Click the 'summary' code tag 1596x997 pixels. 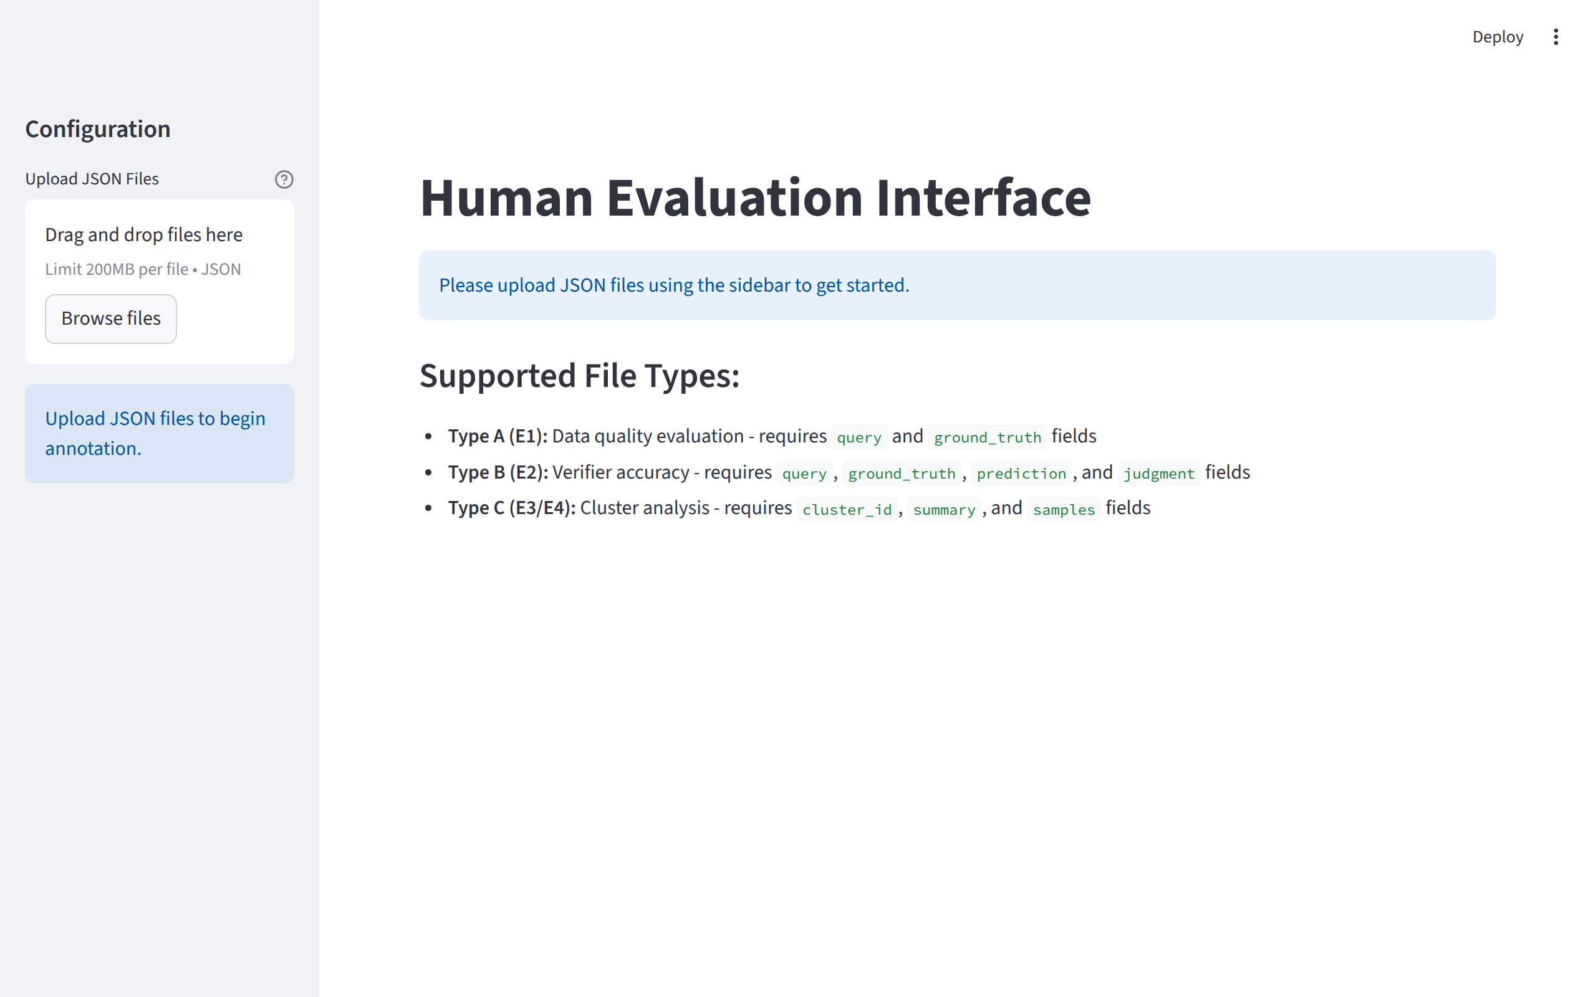coord(943,509)
